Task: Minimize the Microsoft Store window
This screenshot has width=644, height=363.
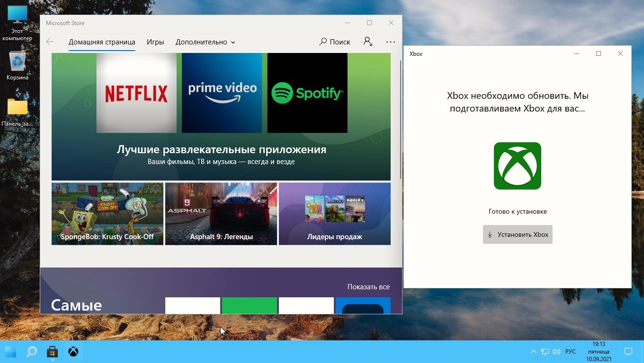Action: click(x=348, y=23)
